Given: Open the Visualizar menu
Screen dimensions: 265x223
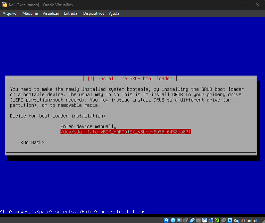Looking at the screenshot, I should tap(51, 13).
